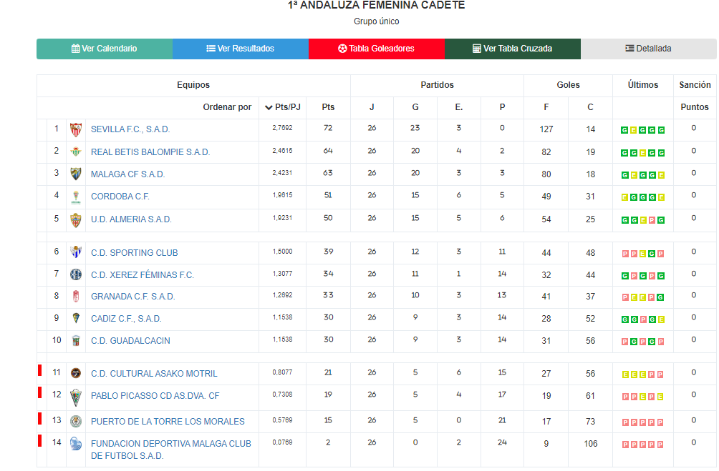Click the Cordoba C.F. crest icon
The image size is (719, 471).
(x=76, y=197)
